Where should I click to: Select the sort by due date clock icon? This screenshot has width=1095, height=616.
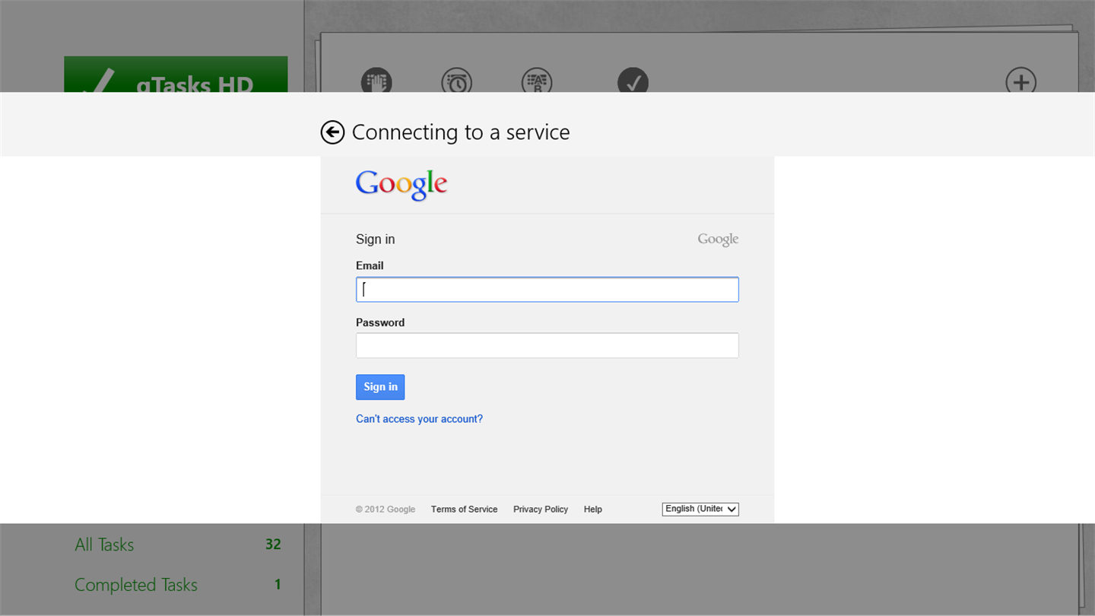coord(456,81)
